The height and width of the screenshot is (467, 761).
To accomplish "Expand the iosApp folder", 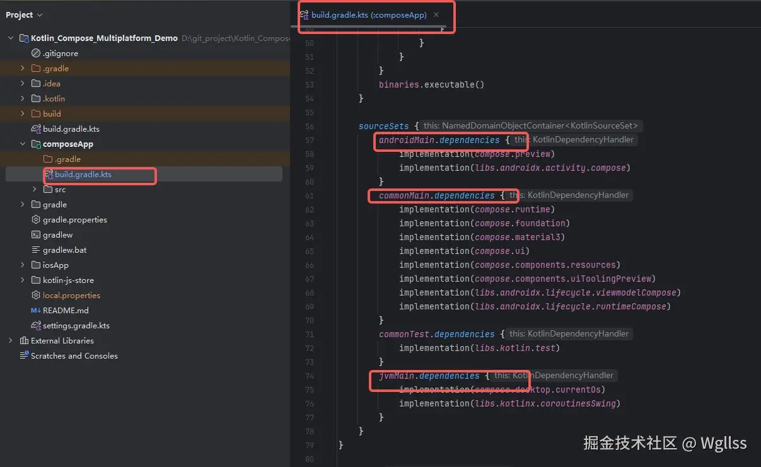I will click(23, 265).
